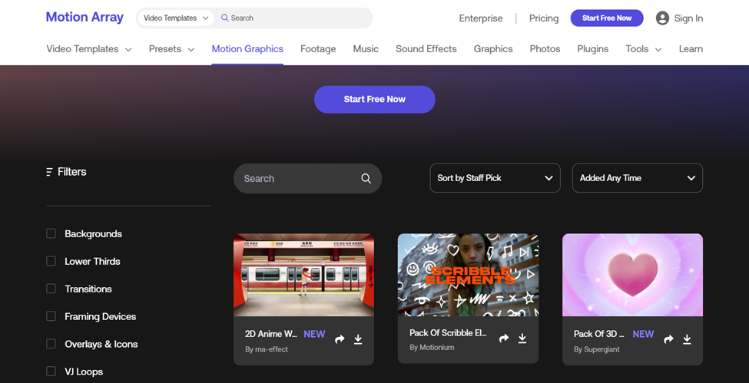Enable the Lower Thirds filter checkbox
The height and width of the screenshot is (383, 749).
click(51, 261)
